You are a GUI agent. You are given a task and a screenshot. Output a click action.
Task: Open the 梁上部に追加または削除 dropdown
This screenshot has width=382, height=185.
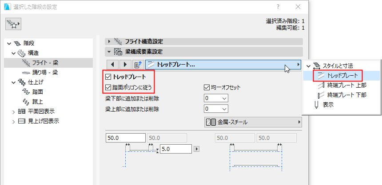[216, 109]
